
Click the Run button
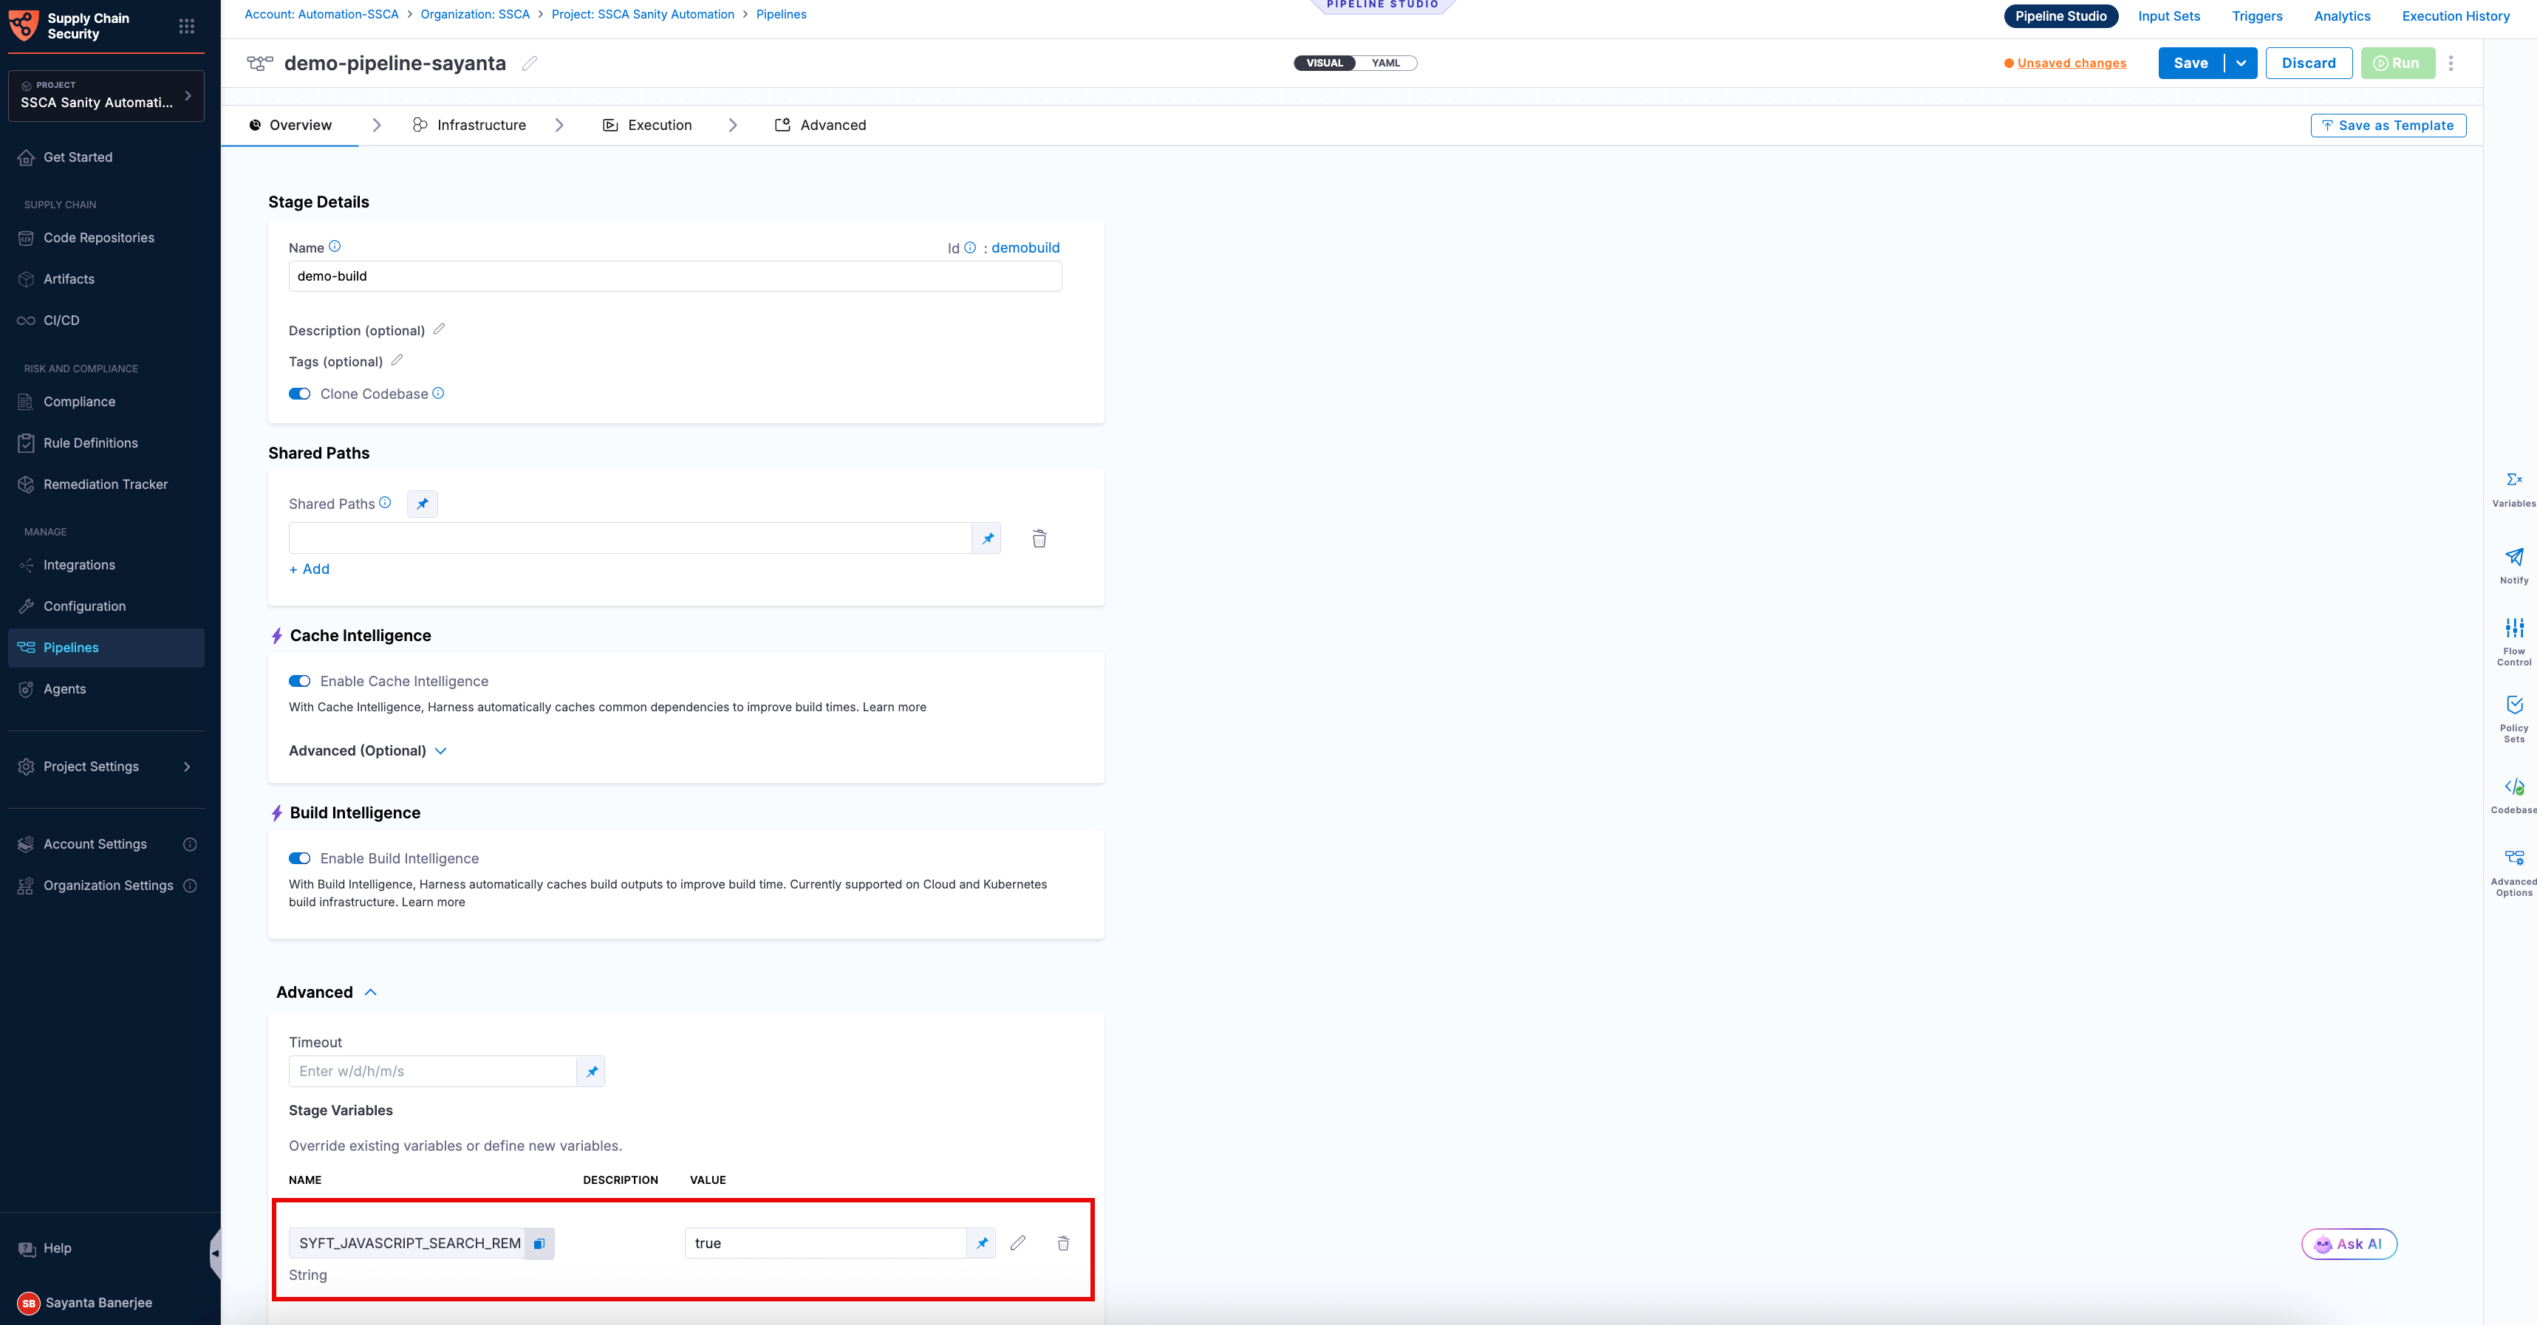[2397, 63]
